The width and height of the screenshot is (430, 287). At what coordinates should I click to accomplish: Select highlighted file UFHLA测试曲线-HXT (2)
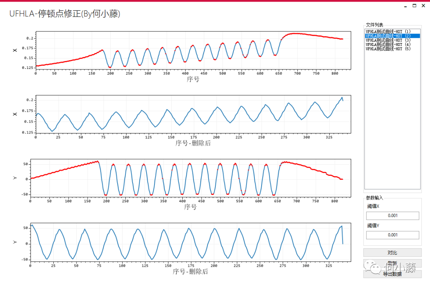[x=393, y=36]
